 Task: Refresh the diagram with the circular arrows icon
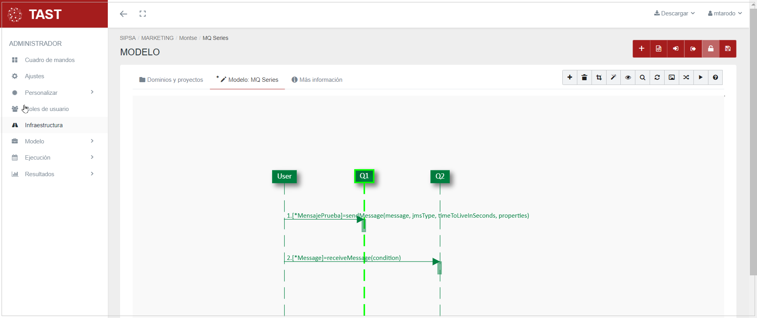[x=657, y=77]
